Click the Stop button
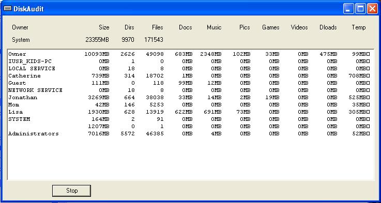The height and width of the screenshot is (203, 381). 71,191
